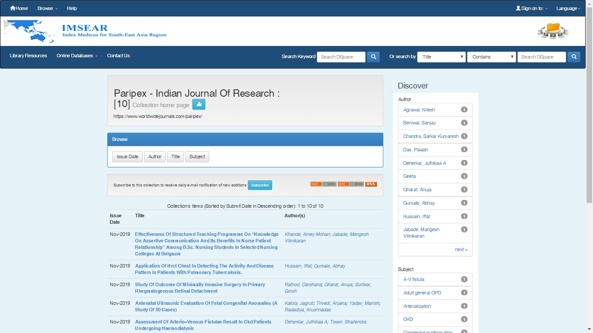Click the next link under Author list
Screen dimensions: 593x333
click(461, 249)
